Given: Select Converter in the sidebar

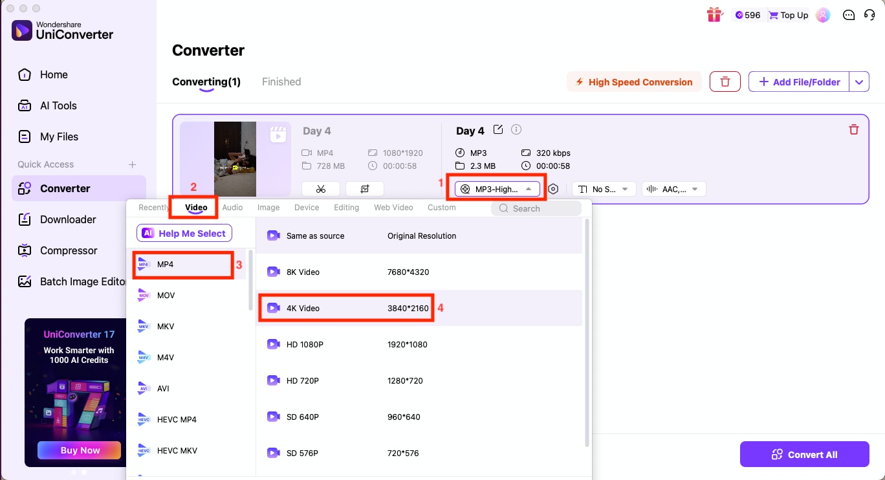Looking at the screenshot, I should [79, 188].
